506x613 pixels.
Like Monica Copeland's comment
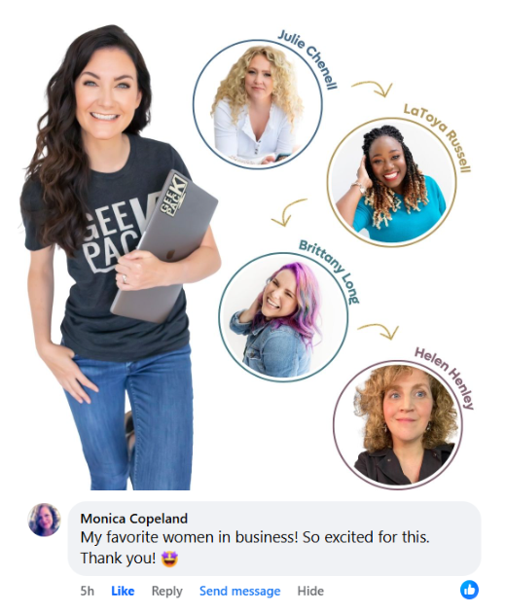coord(123,591)
